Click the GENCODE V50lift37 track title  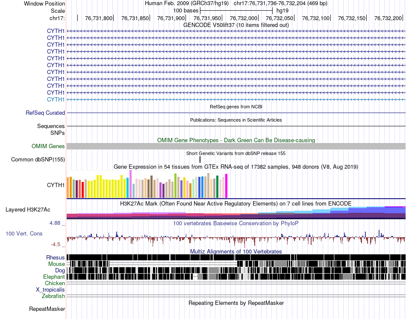pyautogui.click(x=236, y=25)
